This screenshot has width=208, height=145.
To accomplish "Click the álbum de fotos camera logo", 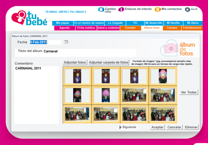I will [x=169, y=48].
